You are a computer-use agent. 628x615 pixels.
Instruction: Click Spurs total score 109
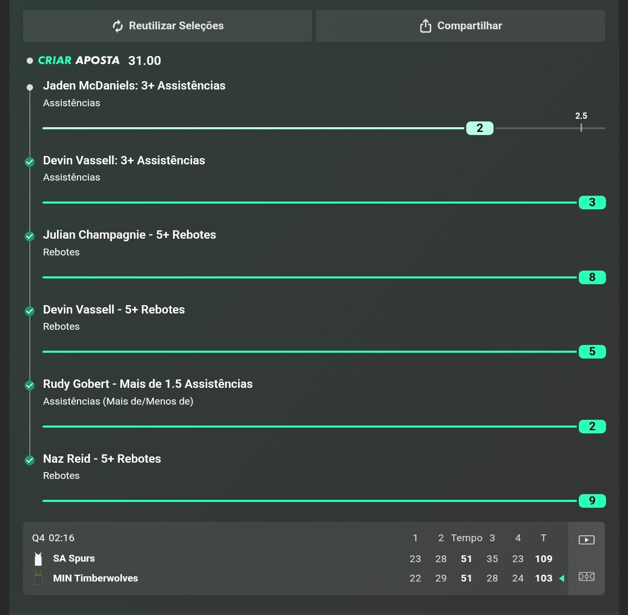click(544, 559)
